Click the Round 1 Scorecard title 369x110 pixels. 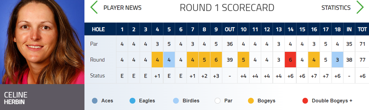coord(227,8)
